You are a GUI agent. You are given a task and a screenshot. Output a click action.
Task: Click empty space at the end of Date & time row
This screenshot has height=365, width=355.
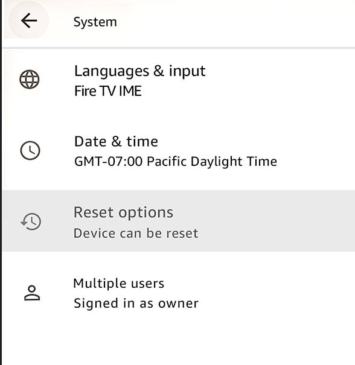317,151
